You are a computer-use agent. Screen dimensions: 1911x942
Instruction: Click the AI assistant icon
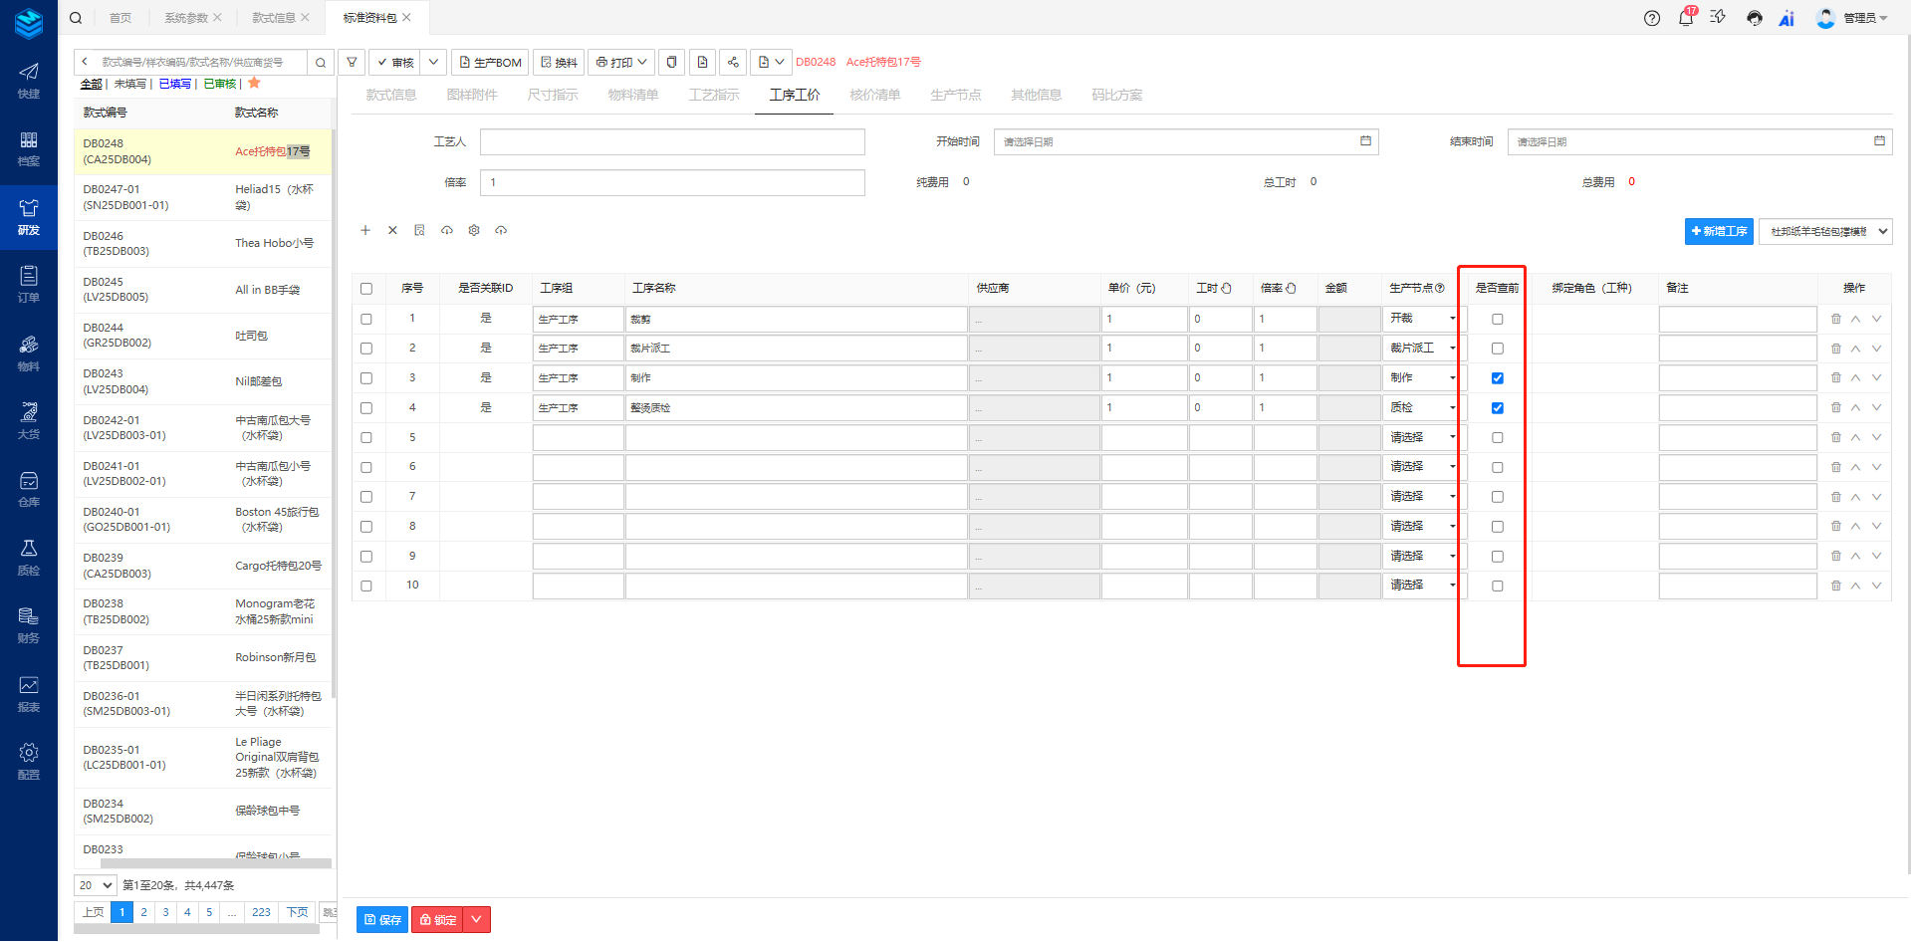(1787, 18)
